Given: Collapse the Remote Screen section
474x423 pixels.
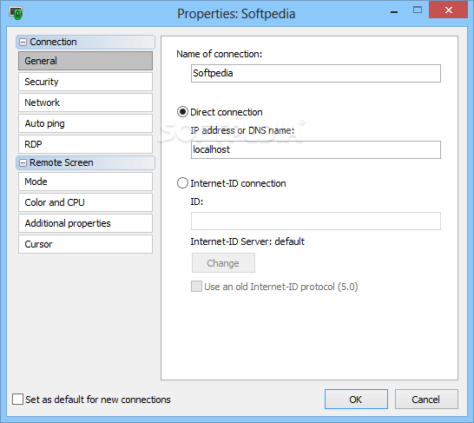Looking at the screenshot, I should click(23, 163).
